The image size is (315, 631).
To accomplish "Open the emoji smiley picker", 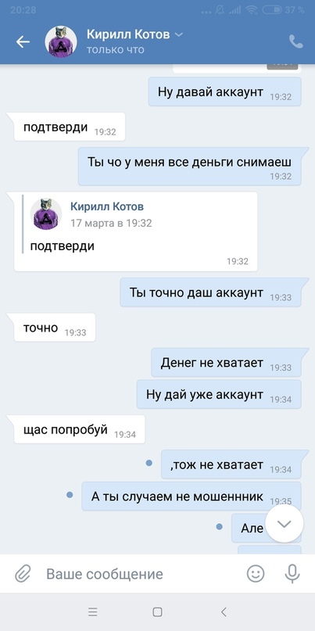I will 256,573.
